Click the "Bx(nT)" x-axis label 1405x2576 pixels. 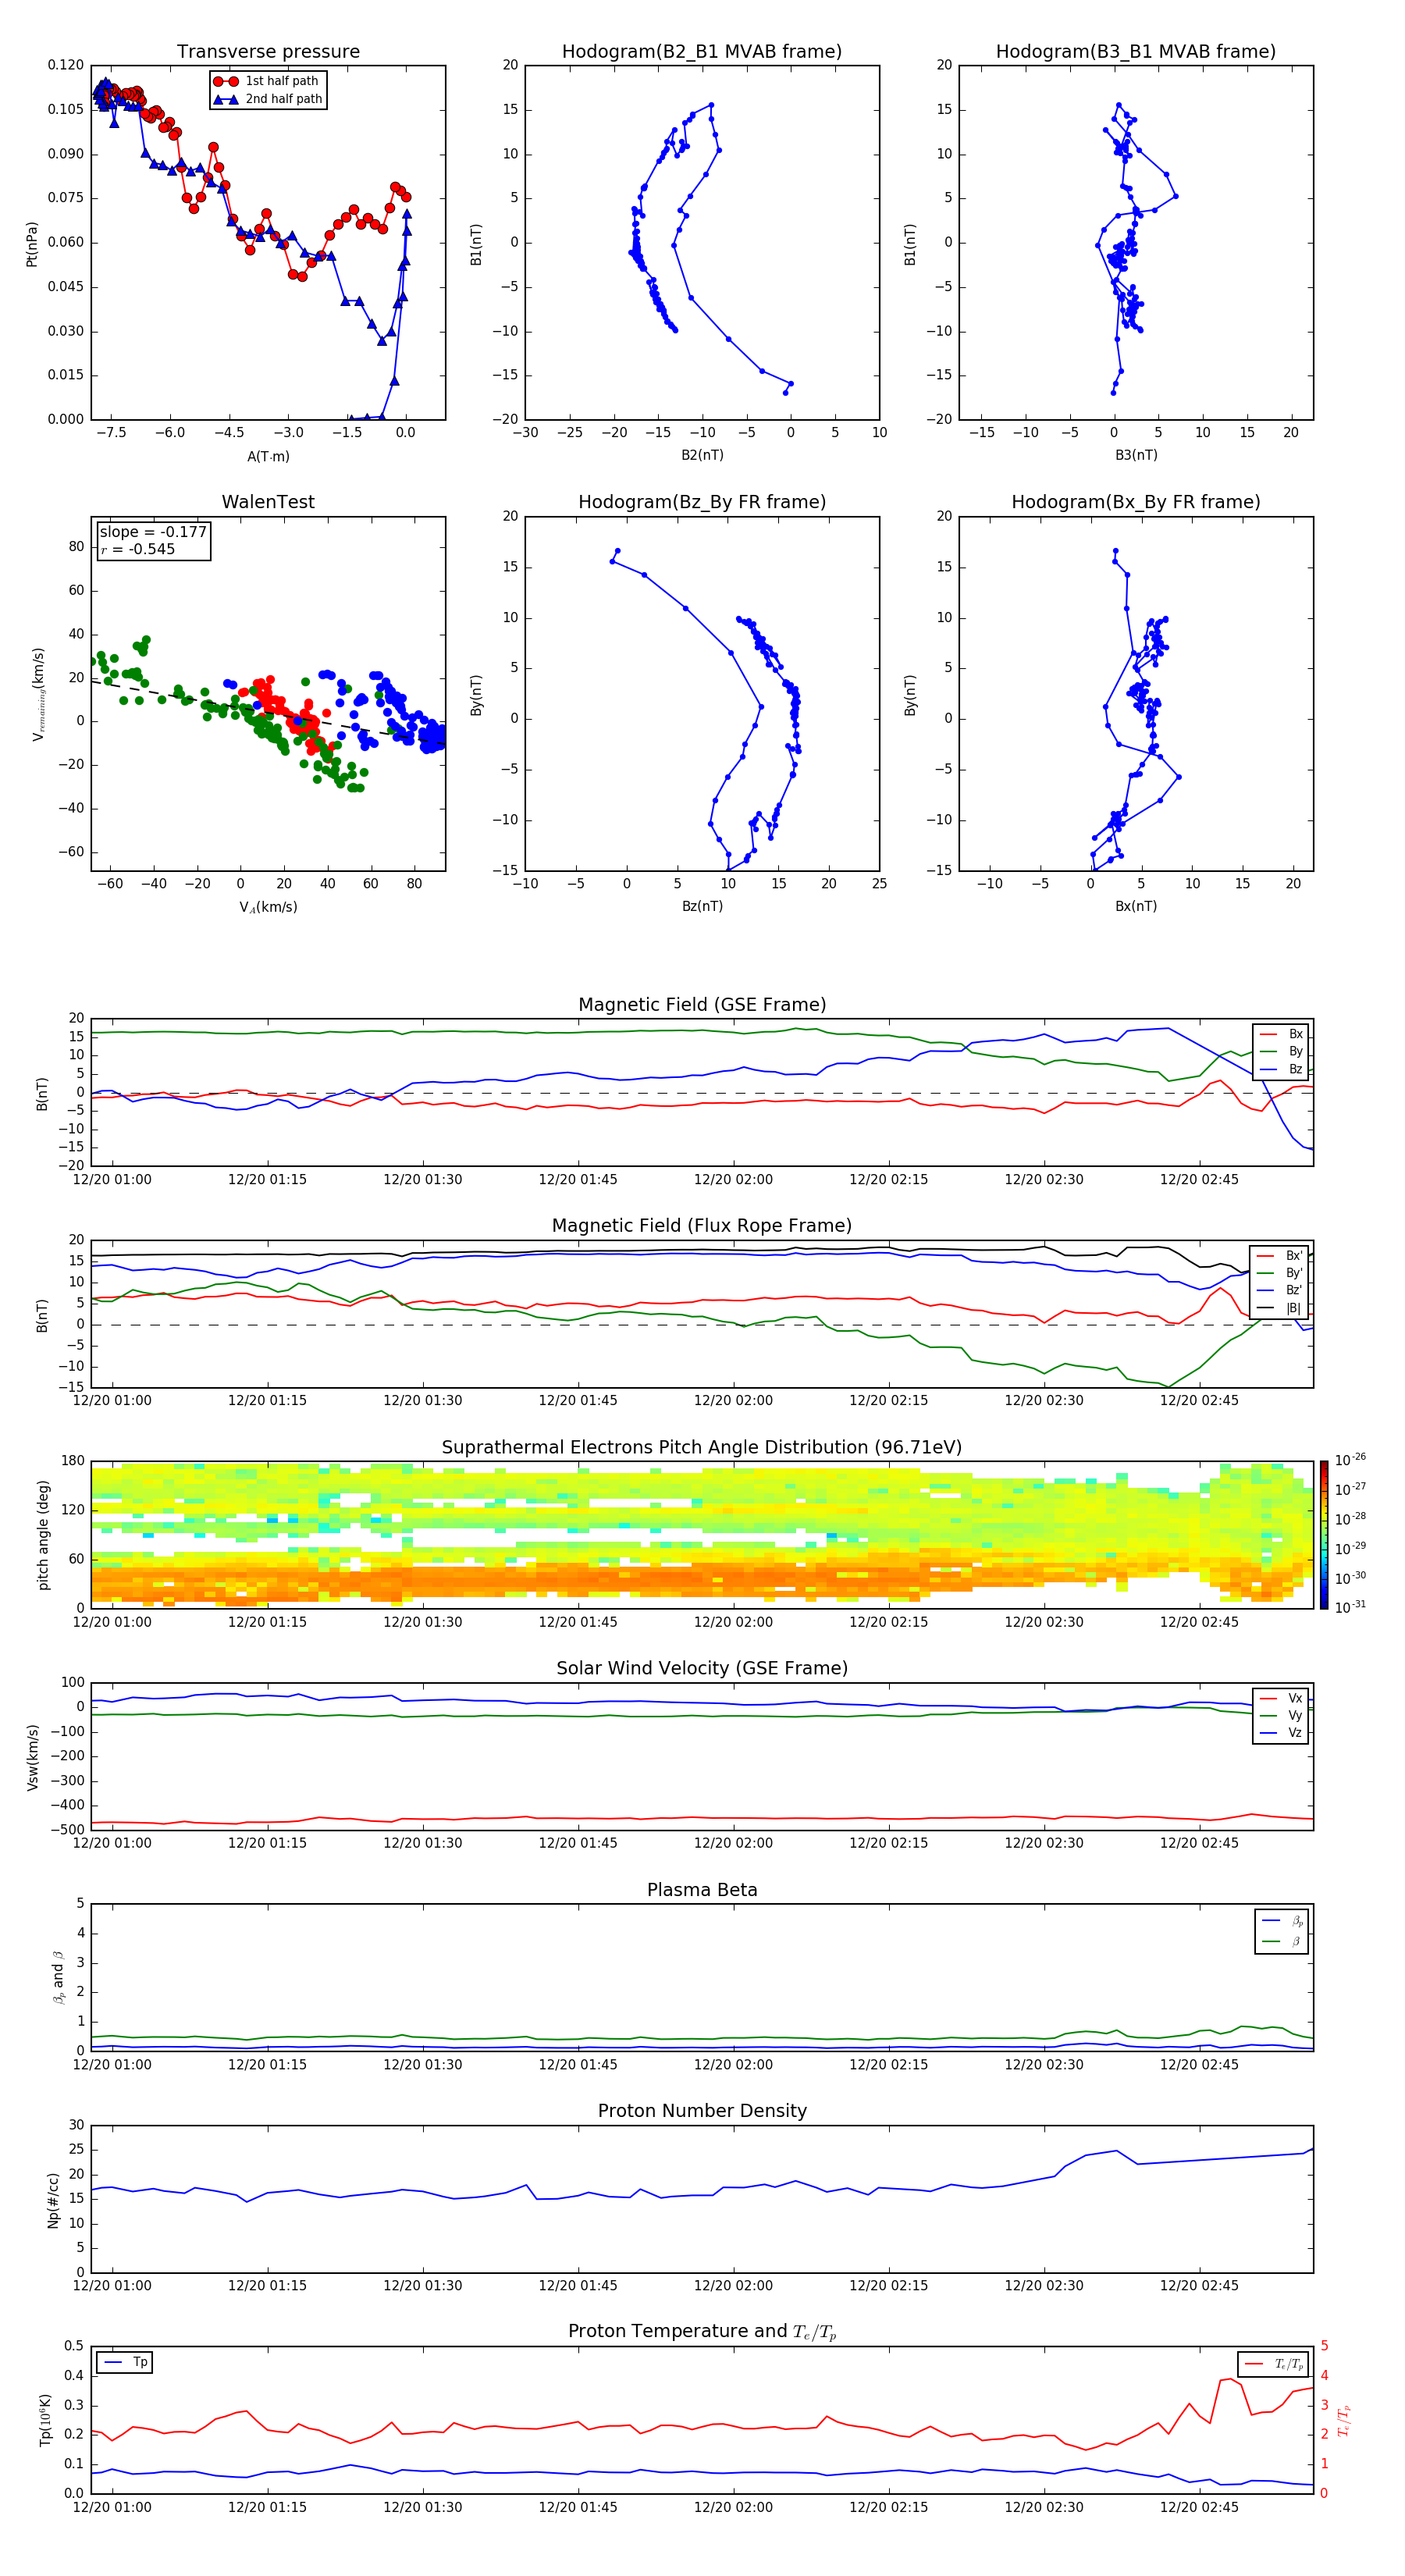[1136, 906]
